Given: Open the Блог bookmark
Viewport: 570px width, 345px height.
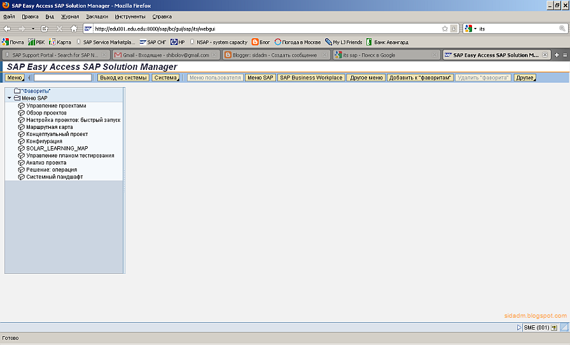Looking at the screenshot, I should [x=261, y=42].
